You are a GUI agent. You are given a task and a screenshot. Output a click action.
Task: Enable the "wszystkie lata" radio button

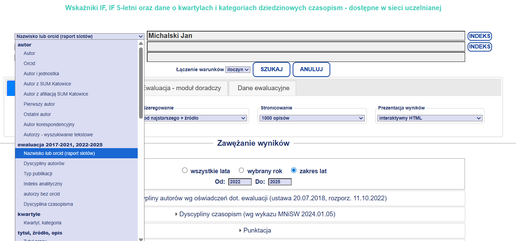pyautogui.click(x=185, y=170)
